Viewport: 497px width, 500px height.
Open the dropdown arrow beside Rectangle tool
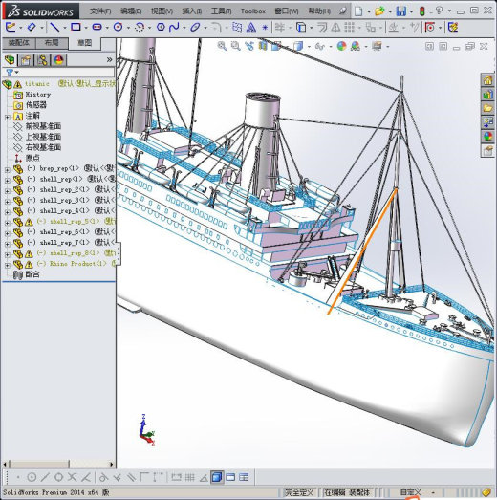(86, 28)
